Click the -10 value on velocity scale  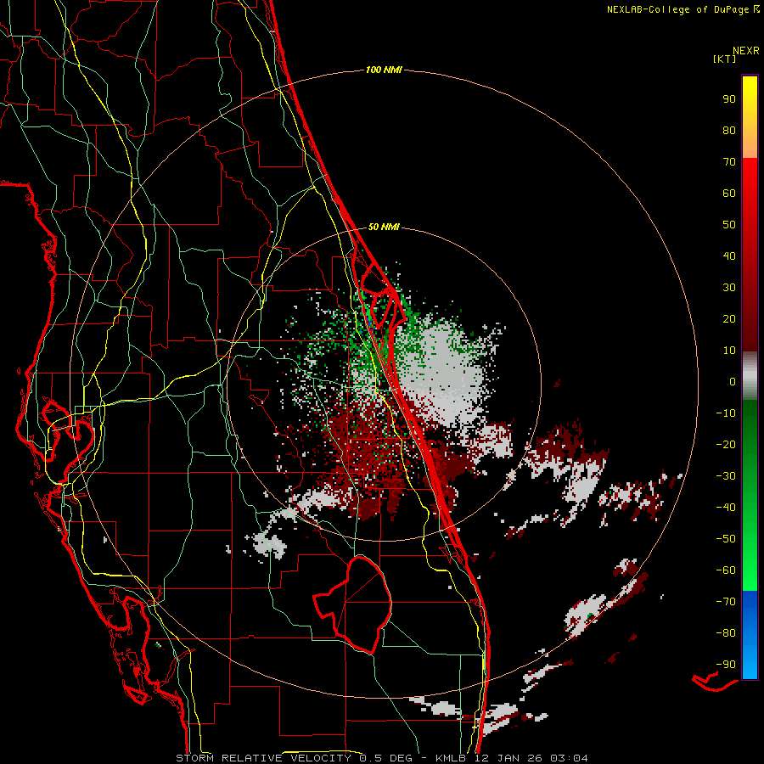click(726, 413)
